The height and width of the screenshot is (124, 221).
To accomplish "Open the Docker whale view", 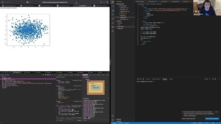I will pos(113,27).
